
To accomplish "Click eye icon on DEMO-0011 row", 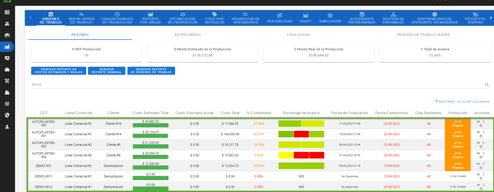I will click(x=478, y=174).
